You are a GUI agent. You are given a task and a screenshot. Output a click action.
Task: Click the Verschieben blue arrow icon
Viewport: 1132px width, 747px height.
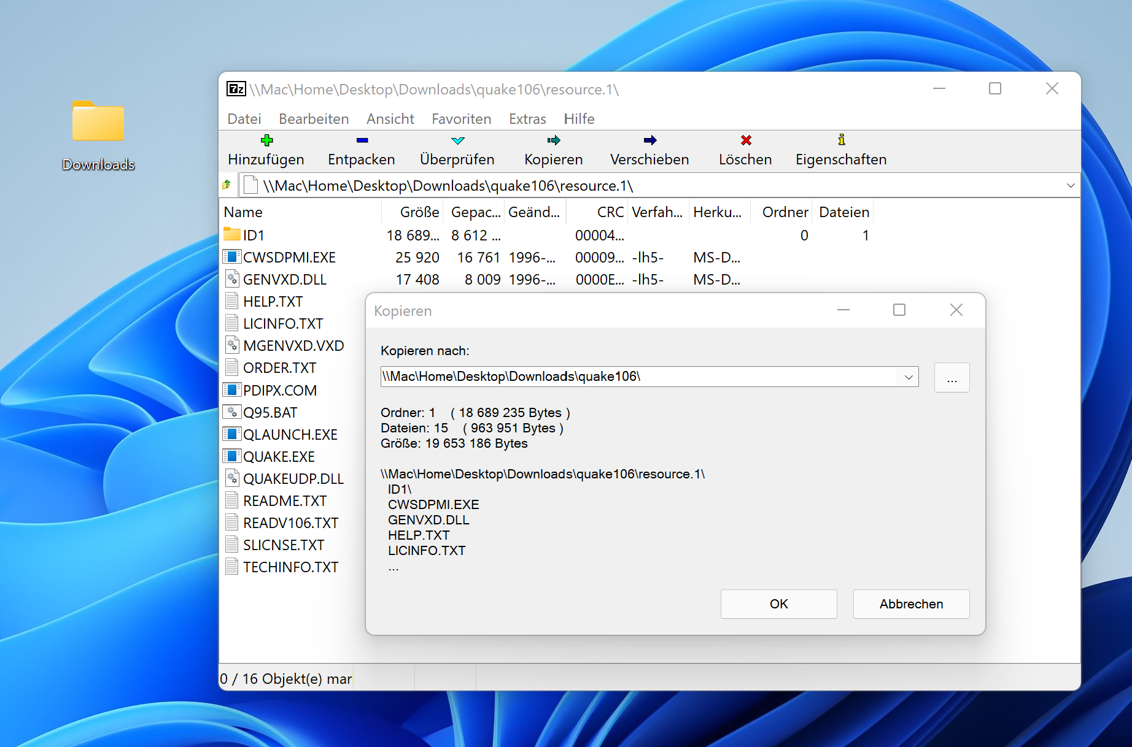[x=650, y=140]
